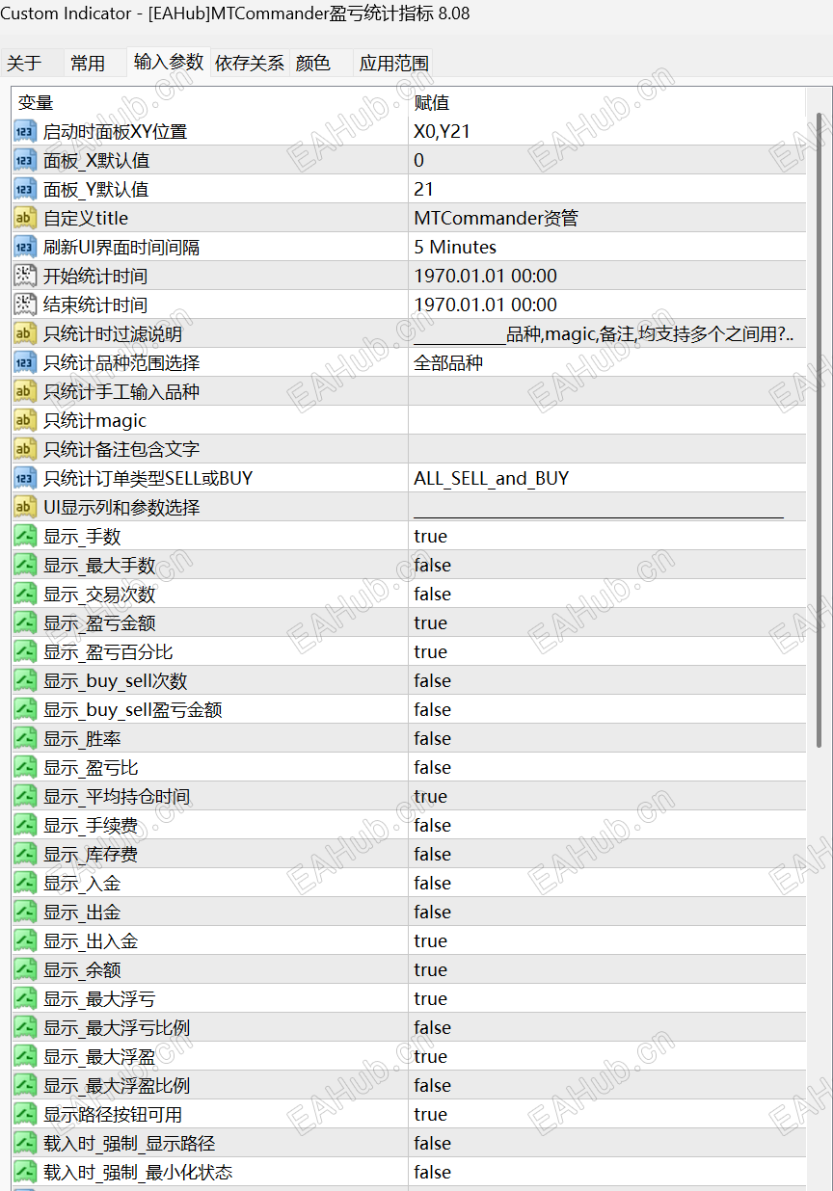This screenshot has height=1191, width=833.
Task: Select the 输入参数 tab
Action: click(x=169, y=62)
